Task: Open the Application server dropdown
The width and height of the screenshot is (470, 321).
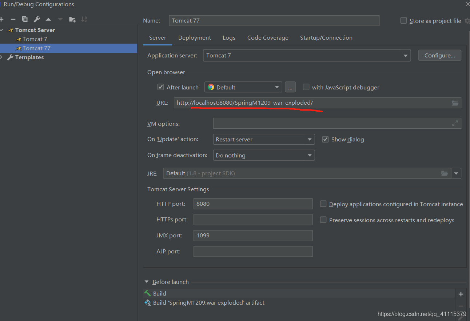Action: point(307,56)
